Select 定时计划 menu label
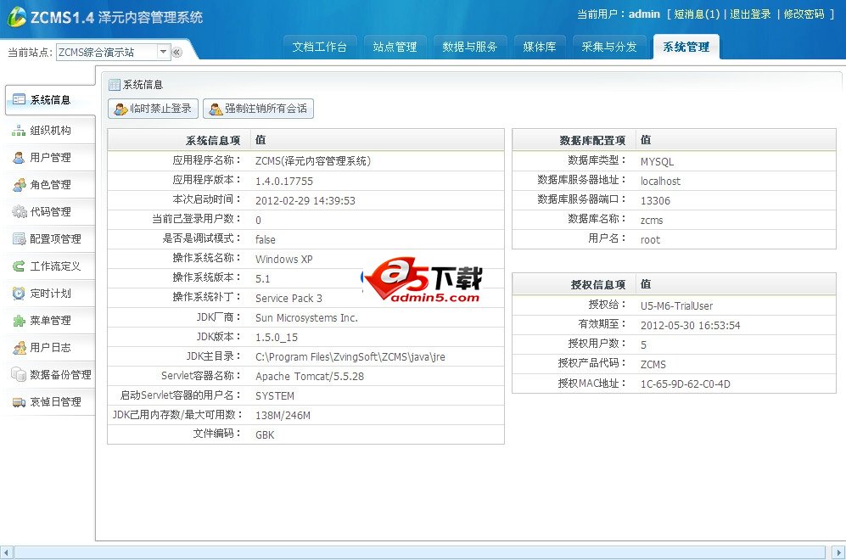 [x=50, y=293]
